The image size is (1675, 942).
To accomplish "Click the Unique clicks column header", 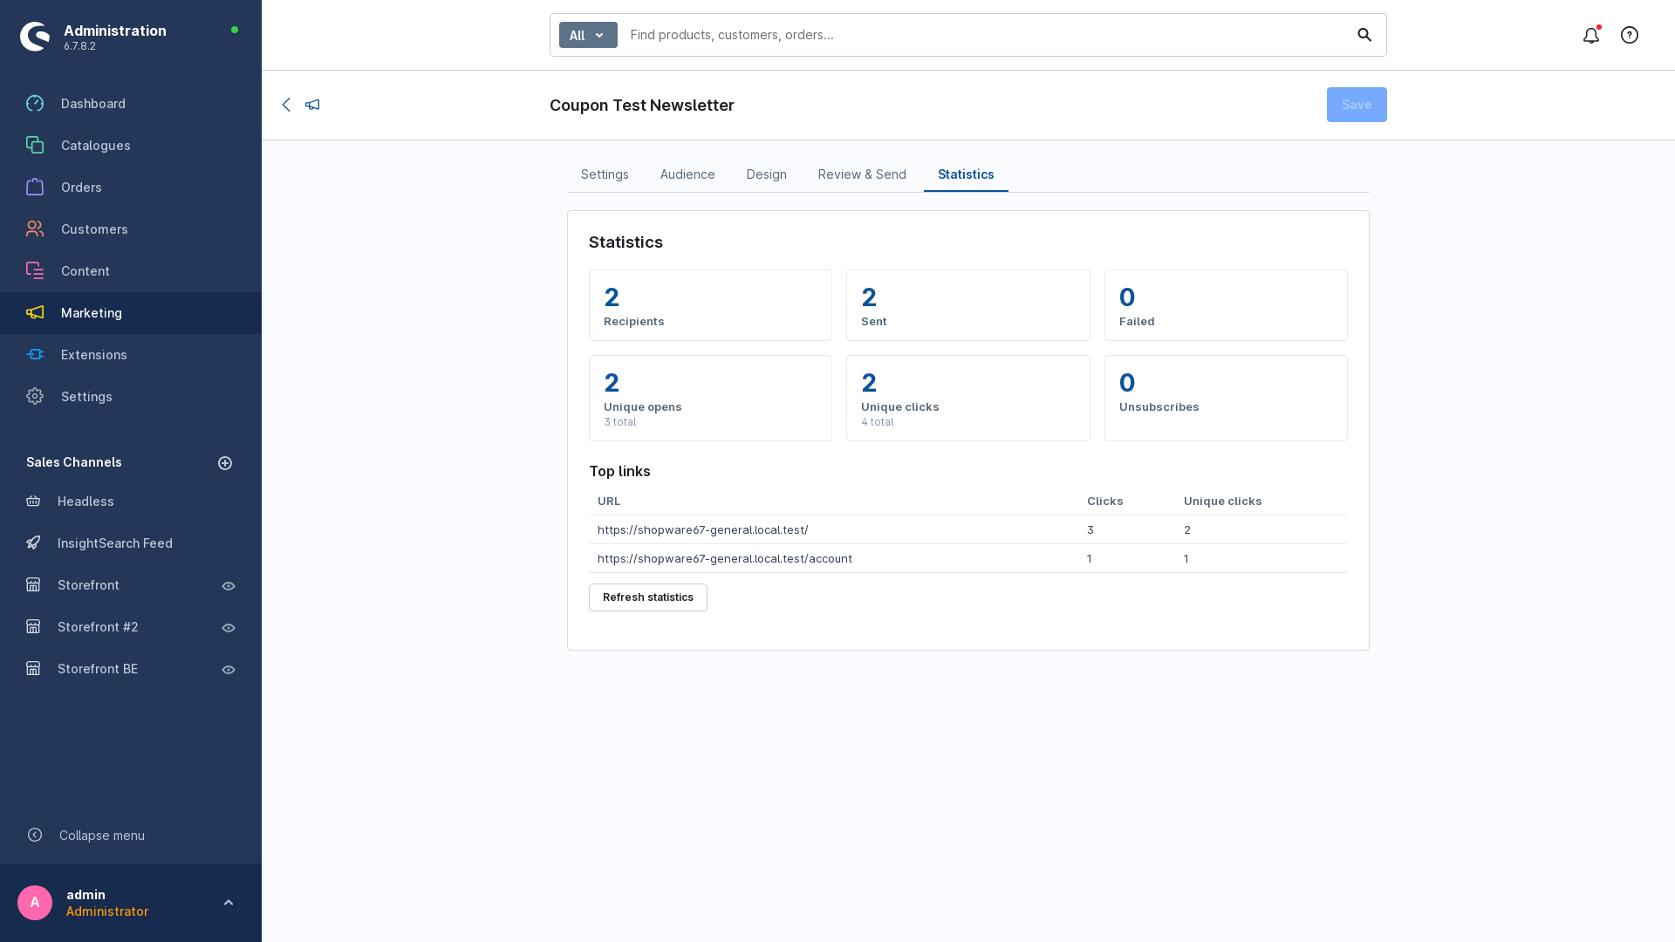I will click(x=1222, y=502).
